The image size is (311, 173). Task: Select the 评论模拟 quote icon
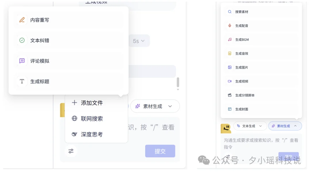[22, 61]
